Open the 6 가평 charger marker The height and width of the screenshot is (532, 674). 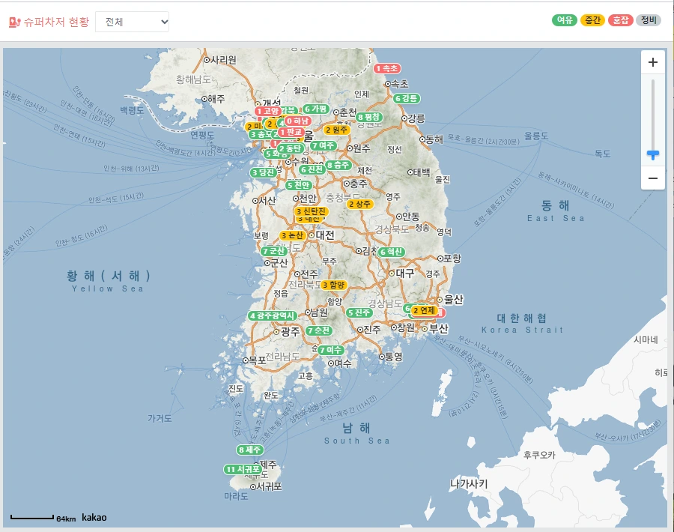[316, 109]
